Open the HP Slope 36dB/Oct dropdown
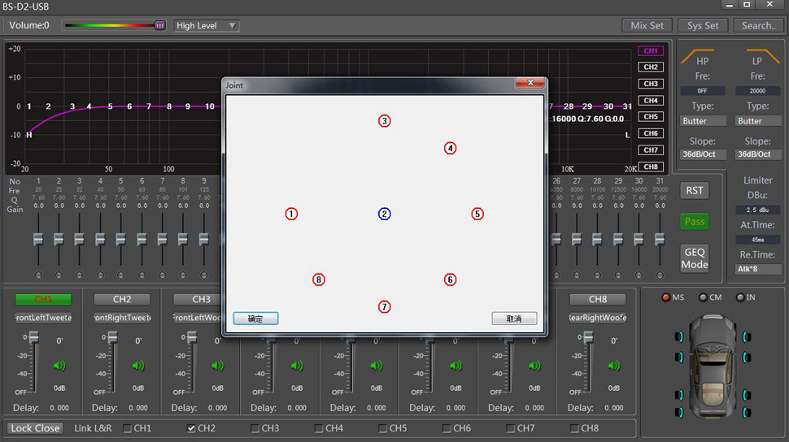789x442 pixels. pyautogui.click(x=703, y=154)
